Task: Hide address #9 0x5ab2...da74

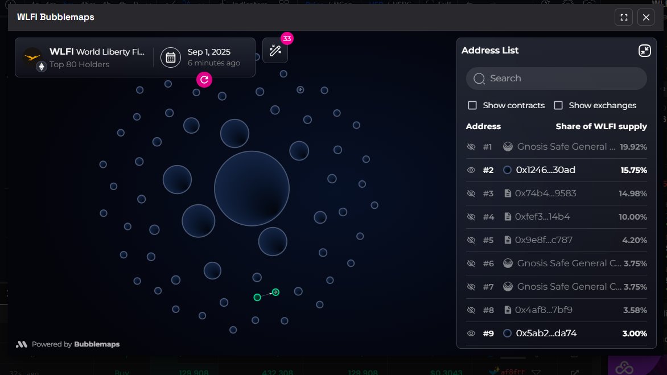Action: [x=471, y=334]
